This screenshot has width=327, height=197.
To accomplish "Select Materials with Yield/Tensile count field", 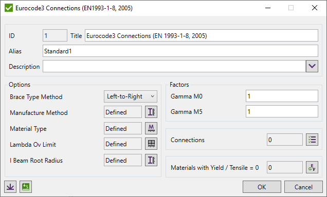I will (285, 167).
